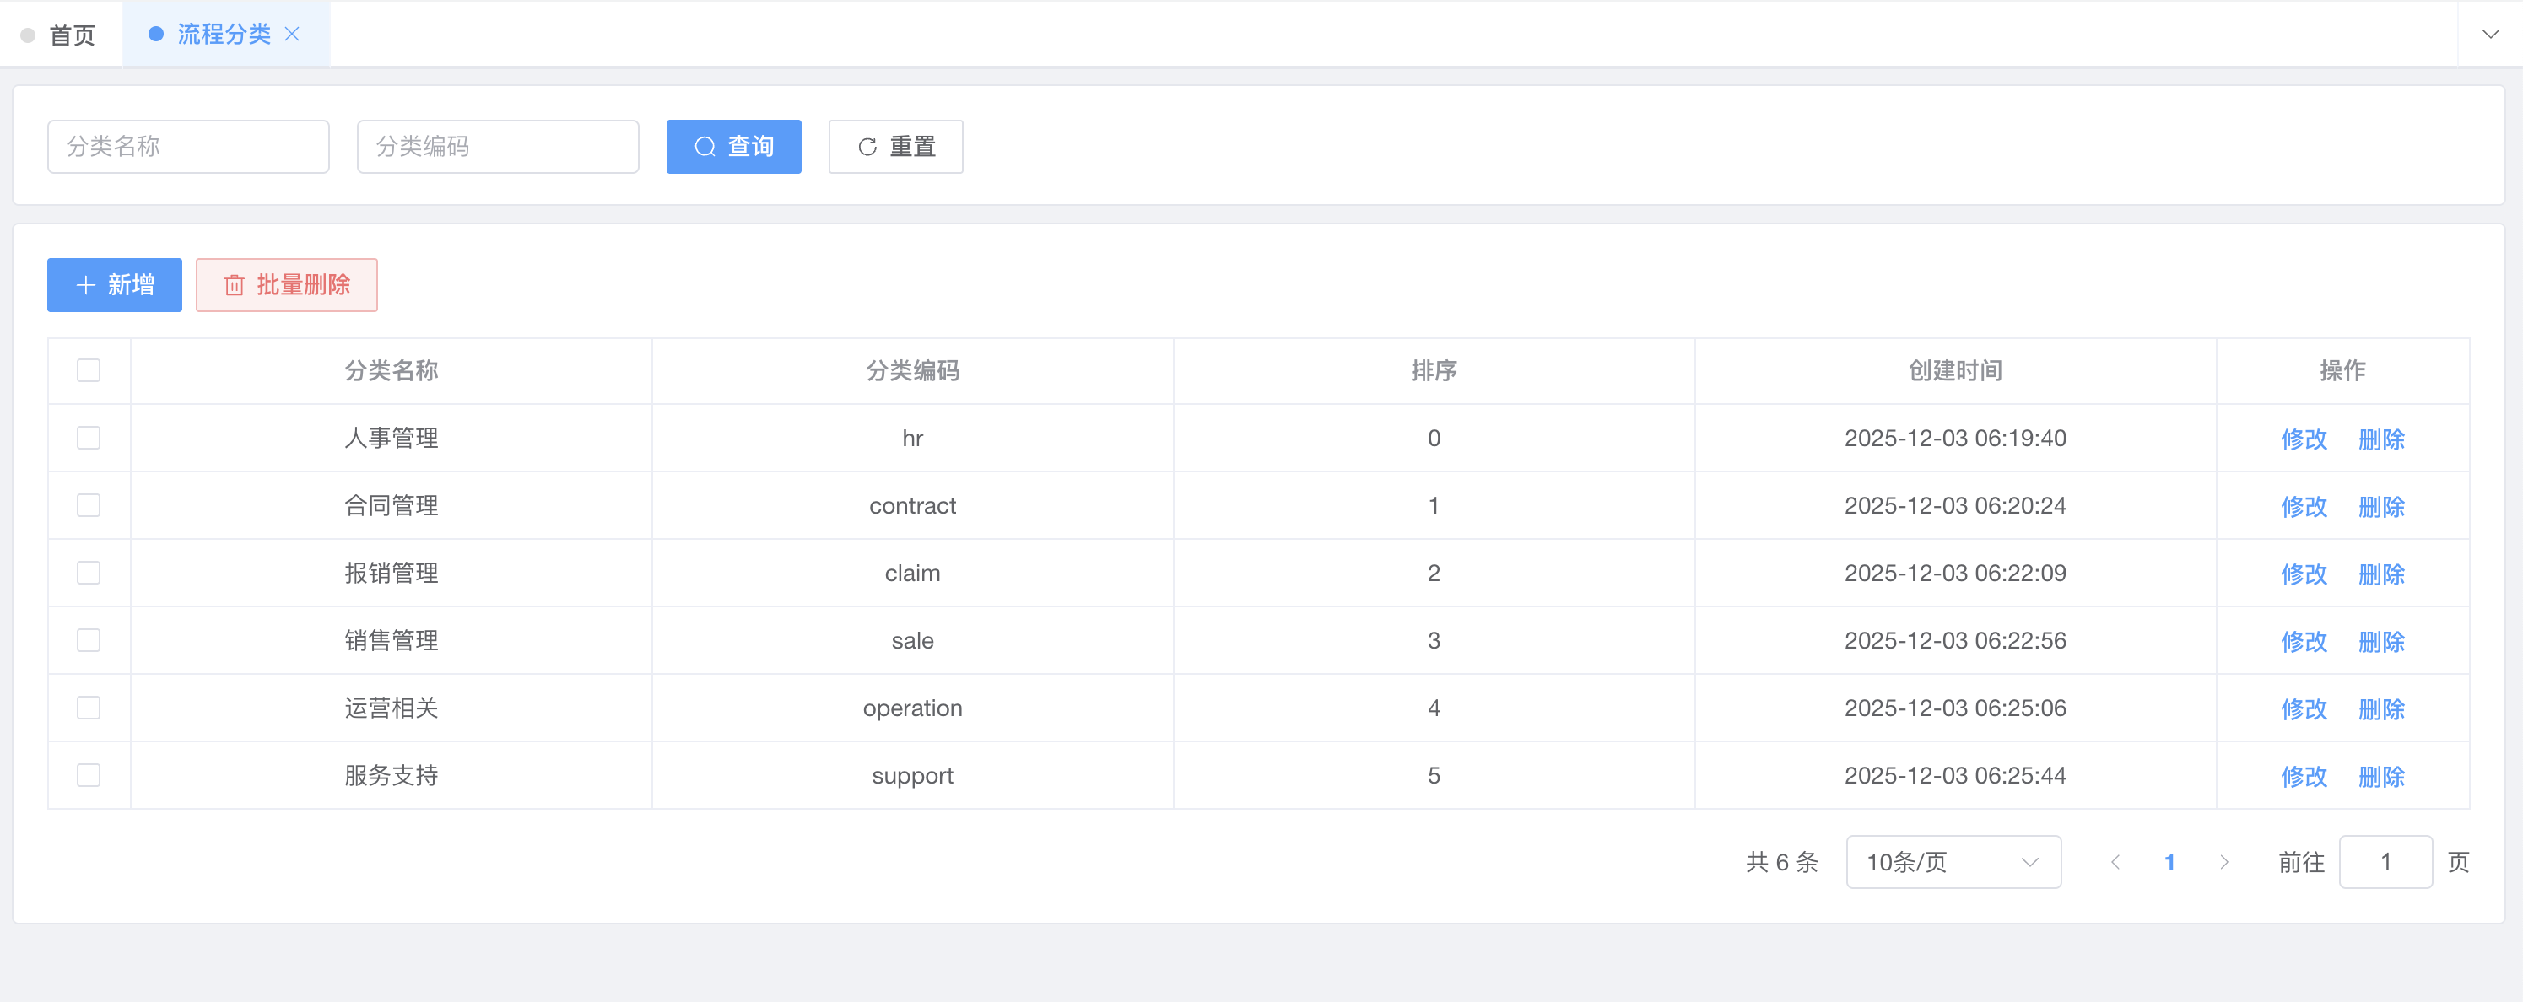The image size is (2523, 1002).
Task: Go to the next page arrow
Action: pyautogui.click(x=2224, y=862)
